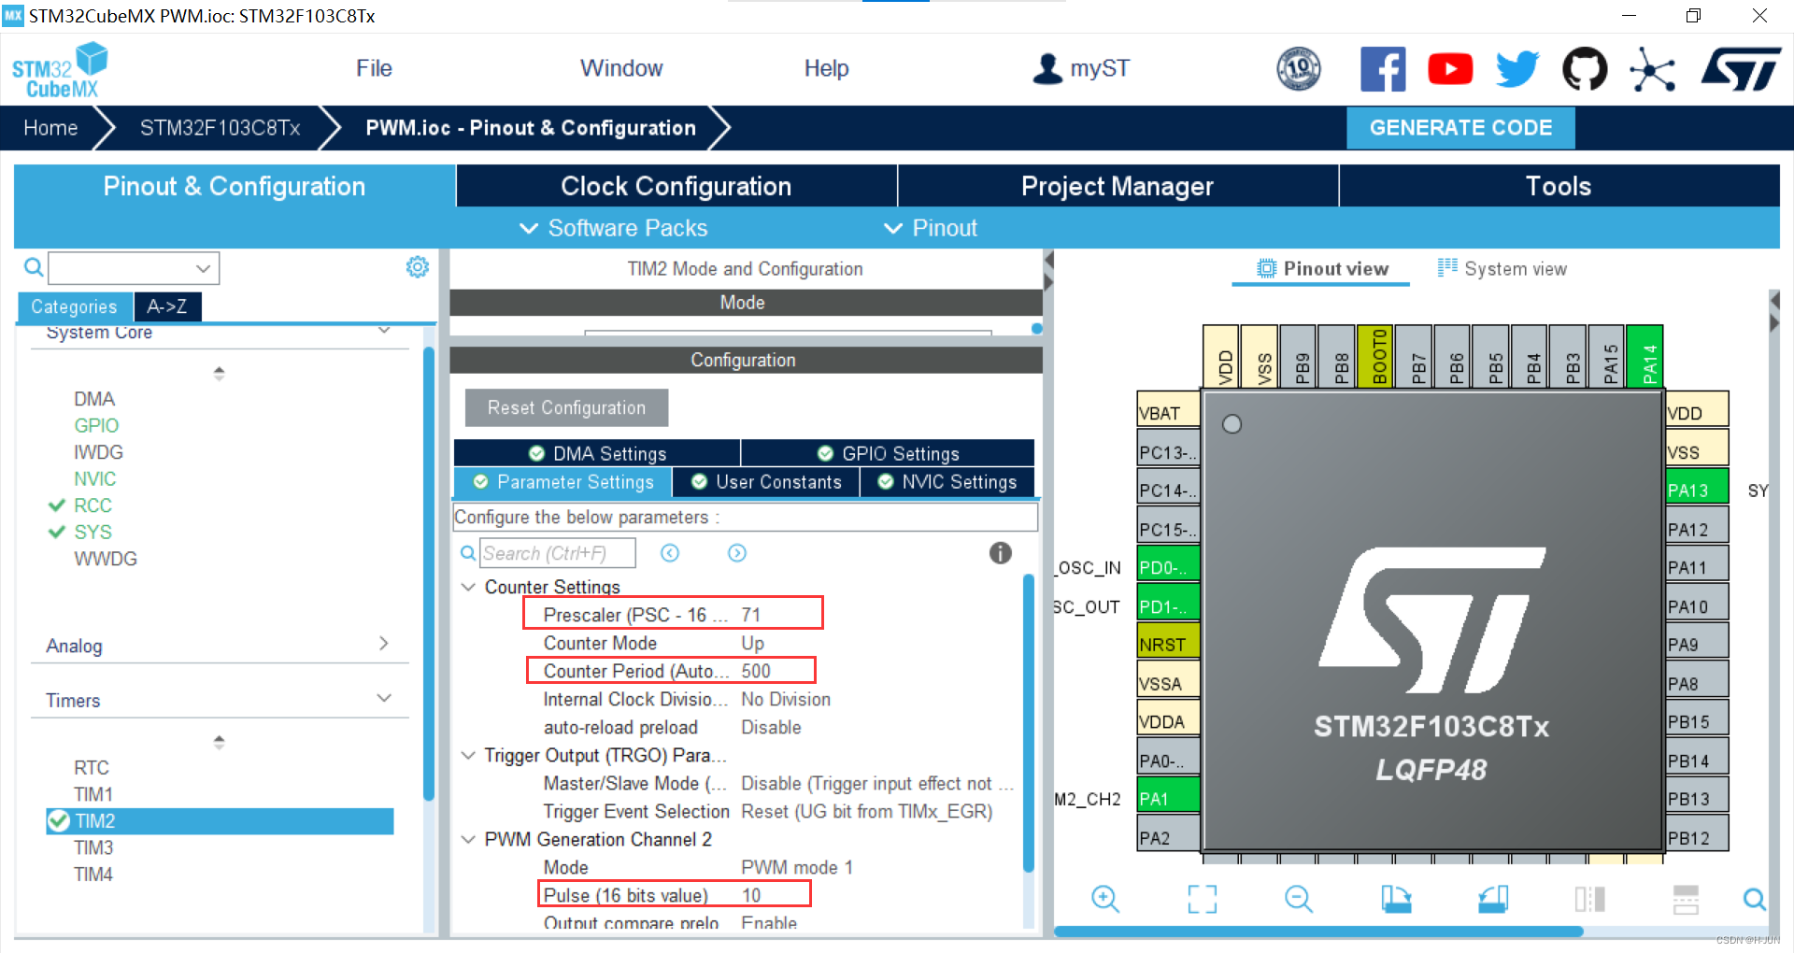Zoom out of the pinout view
1794x953 pixels.
[1299, 899]
